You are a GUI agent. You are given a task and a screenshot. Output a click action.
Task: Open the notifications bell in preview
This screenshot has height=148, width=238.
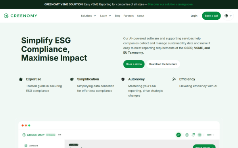click(x=193, y=135)
